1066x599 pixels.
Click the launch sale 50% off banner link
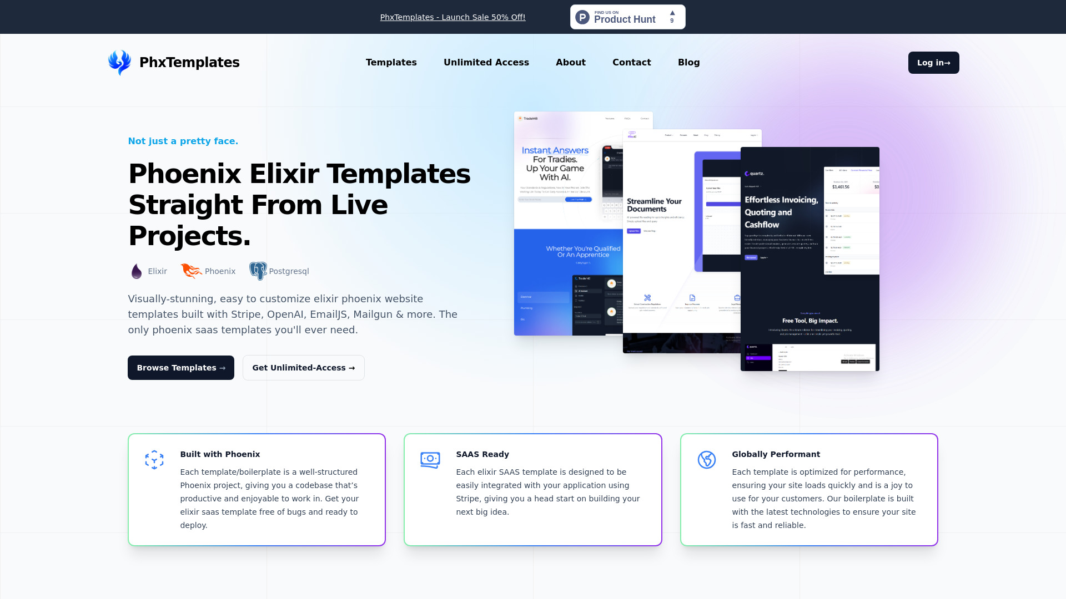[452, 17]
